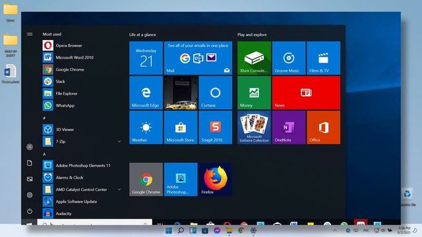This screenshot has height=237, width=422.
Task: Open Documents from the Start menu left rail
Action: (30, 163)
